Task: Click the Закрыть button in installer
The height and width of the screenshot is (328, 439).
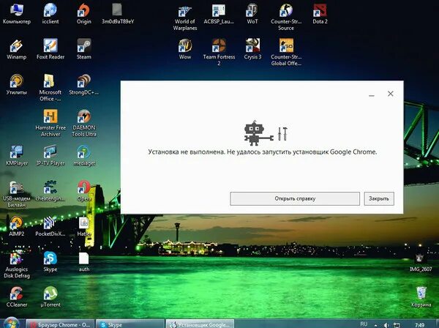Action: coord(379,198)
